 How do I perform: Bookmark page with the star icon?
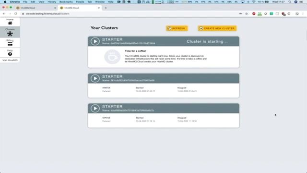(x=247, y=14)
